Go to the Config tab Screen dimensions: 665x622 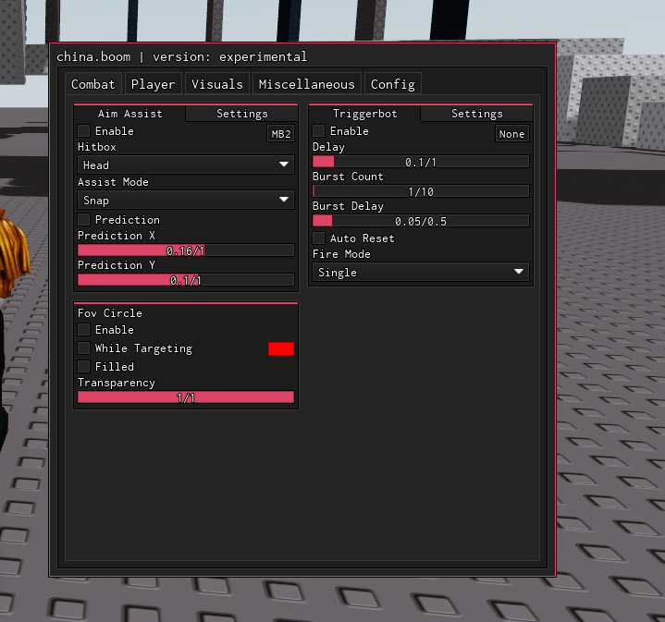[393, 84]
